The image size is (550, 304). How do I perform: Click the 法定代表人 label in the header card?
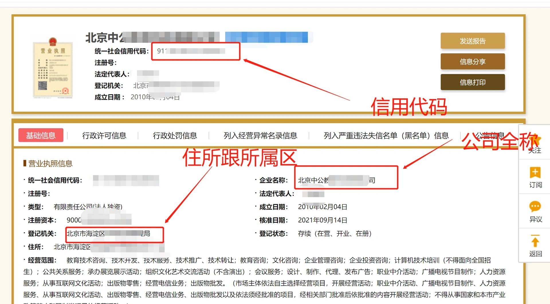(x=112, y=74)
